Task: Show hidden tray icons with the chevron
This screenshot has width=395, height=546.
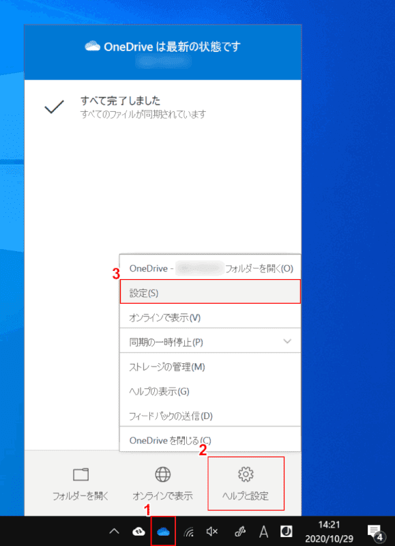Action: [114, 532]
